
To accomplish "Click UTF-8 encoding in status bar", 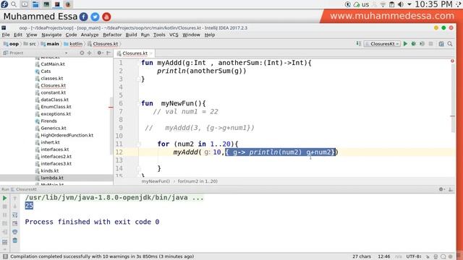I will [x=414, y=256].
